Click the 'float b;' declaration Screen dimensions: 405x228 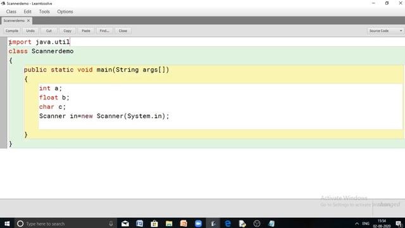pyautogui.click(x=54, y=98)
